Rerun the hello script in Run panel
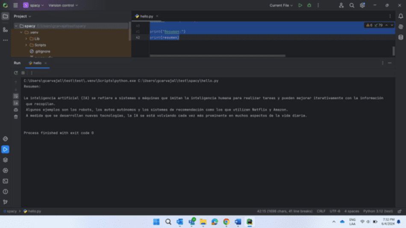Screen dimensions: 406x228 pyautogui.click(x=16, y=73)
